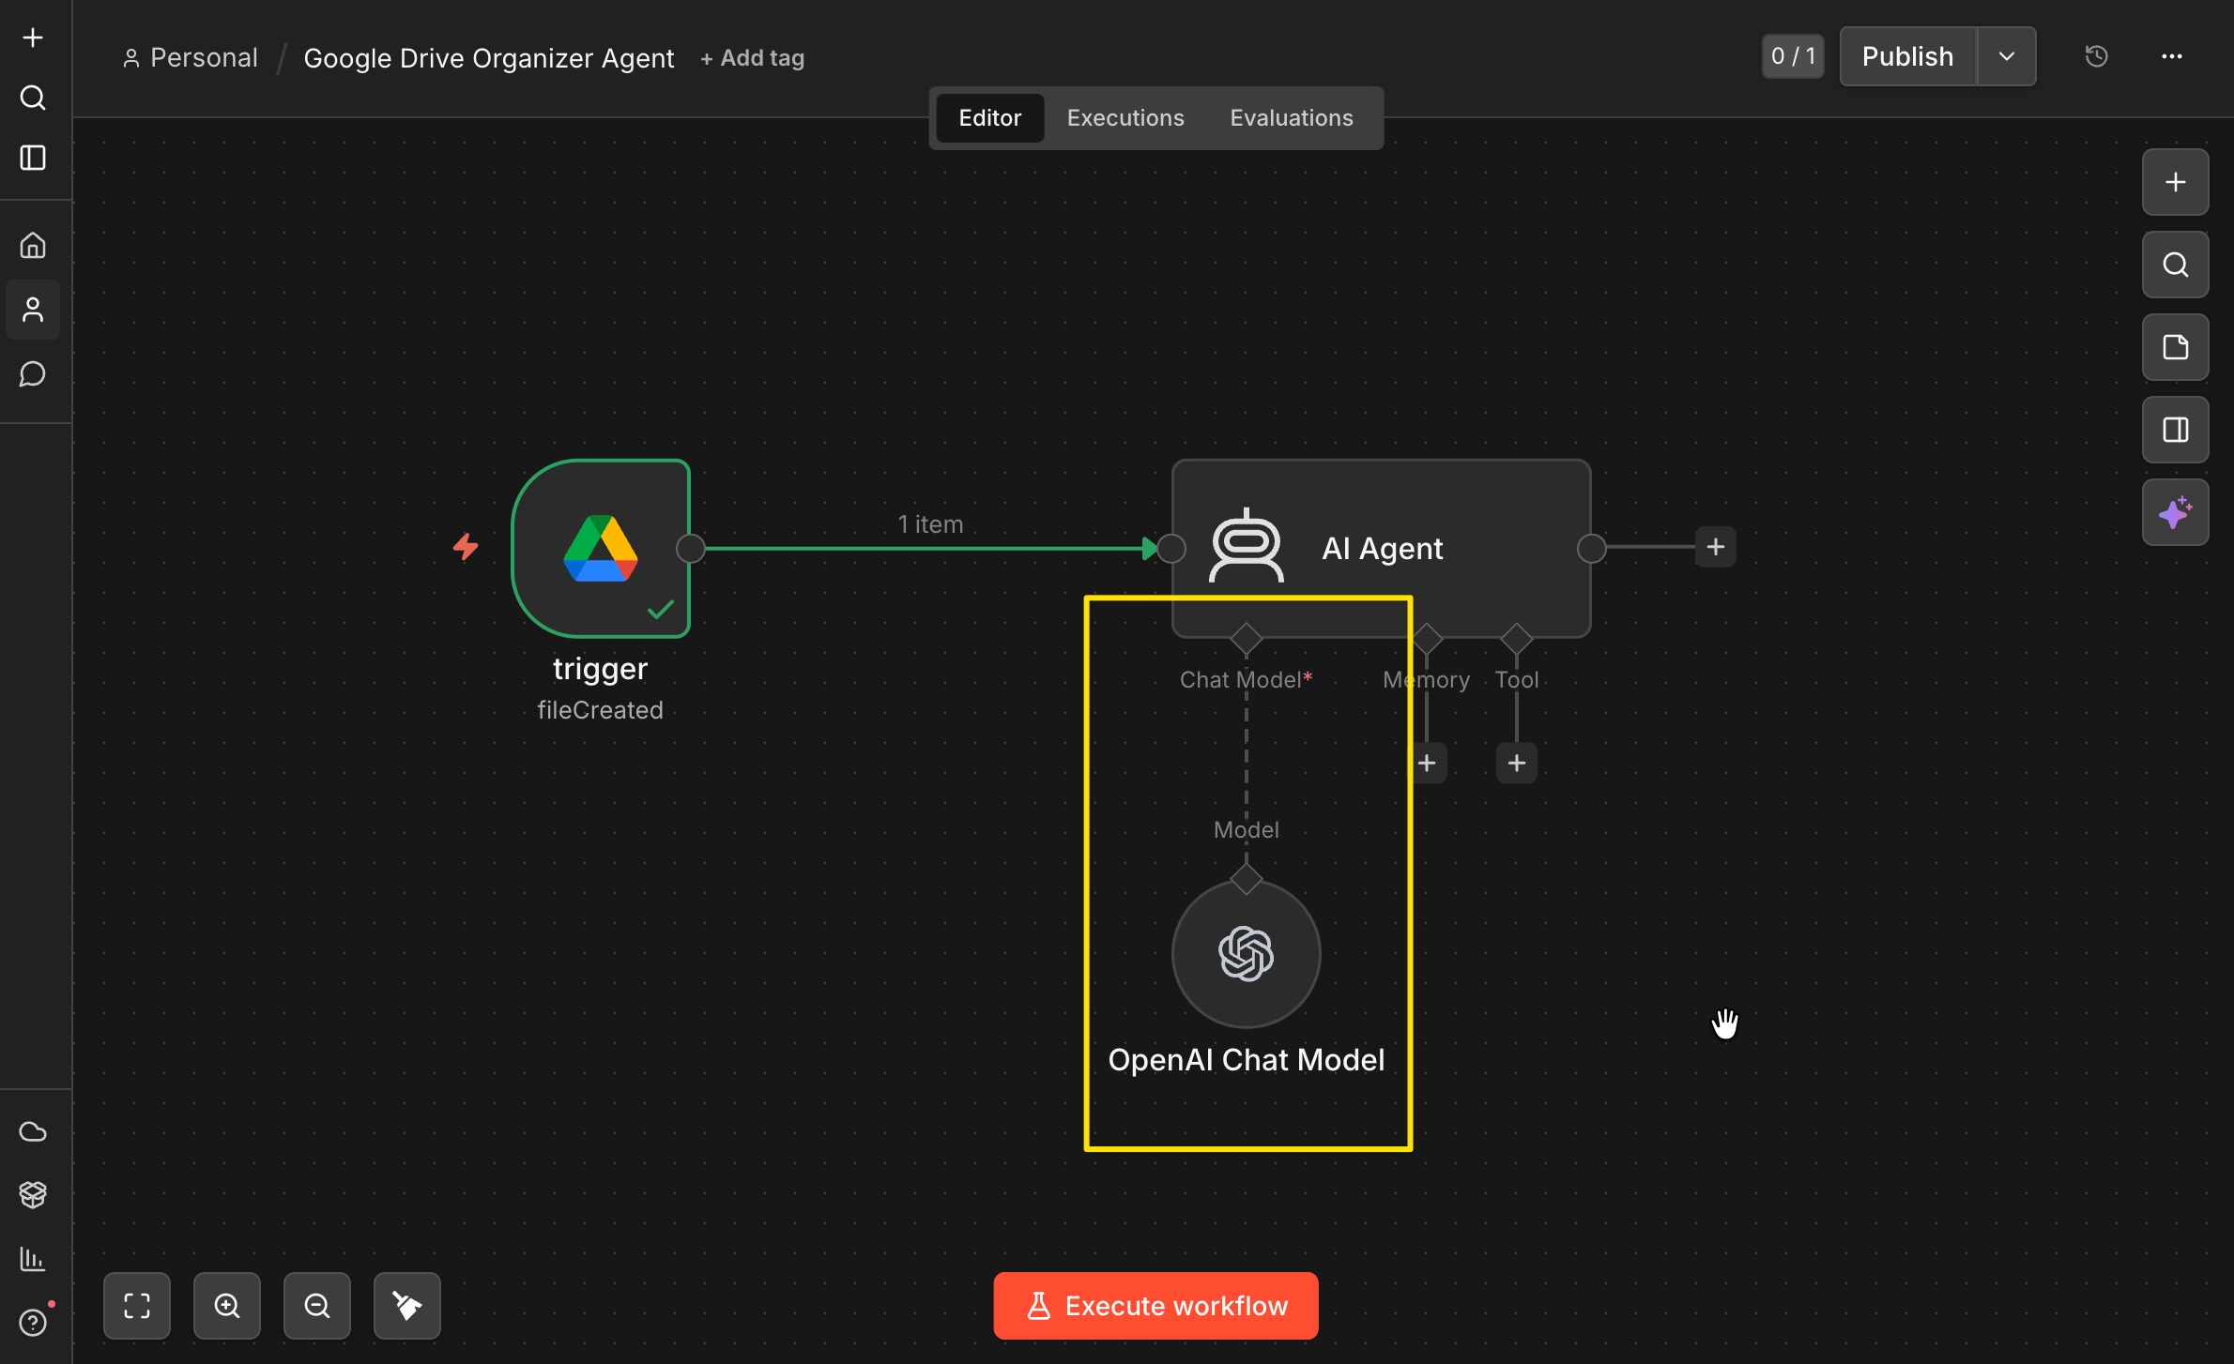2234x1364 pixels.
Task: Click the plus icon atop the left sidebar
Action: pos(33,38)
